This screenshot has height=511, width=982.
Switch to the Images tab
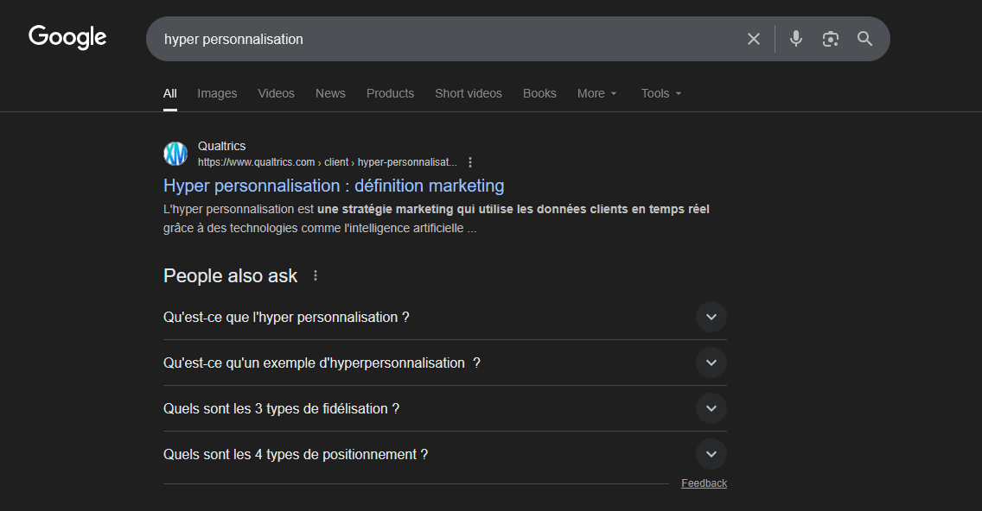click(x=217, y=93)
